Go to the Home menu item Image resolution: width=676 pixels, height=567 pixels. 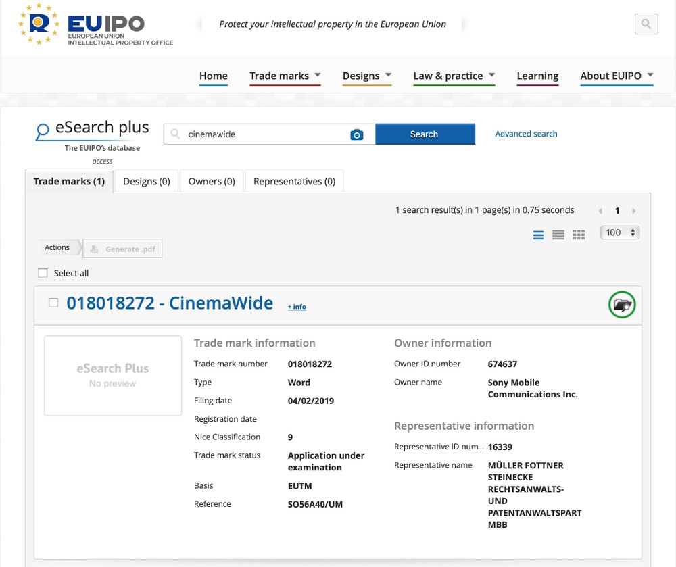pyautogui.click(x=214, y=76)
